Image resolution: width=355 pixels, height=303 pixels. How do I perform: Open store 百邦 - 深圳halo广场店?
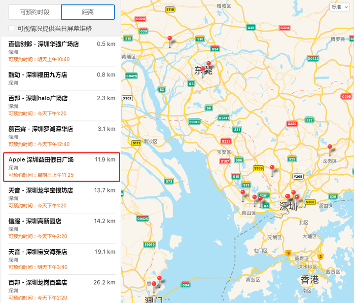[62, 106]
